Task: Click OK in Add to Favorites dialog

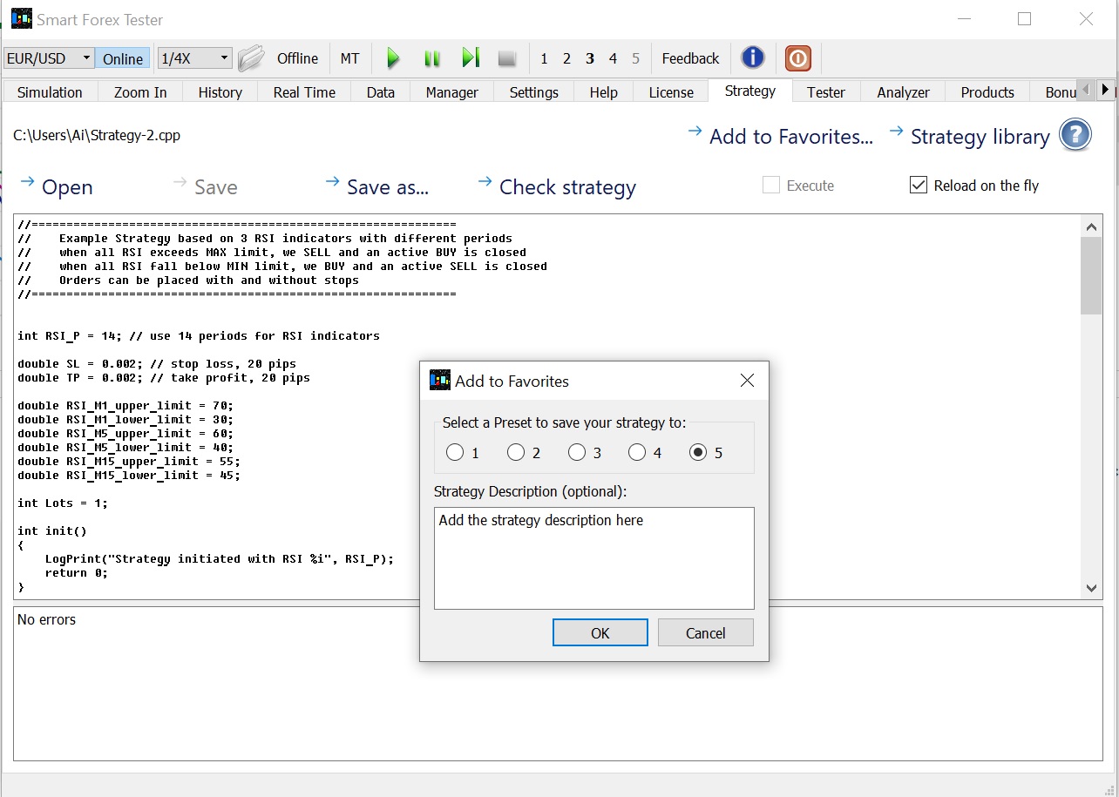Action: pos(600,633)
